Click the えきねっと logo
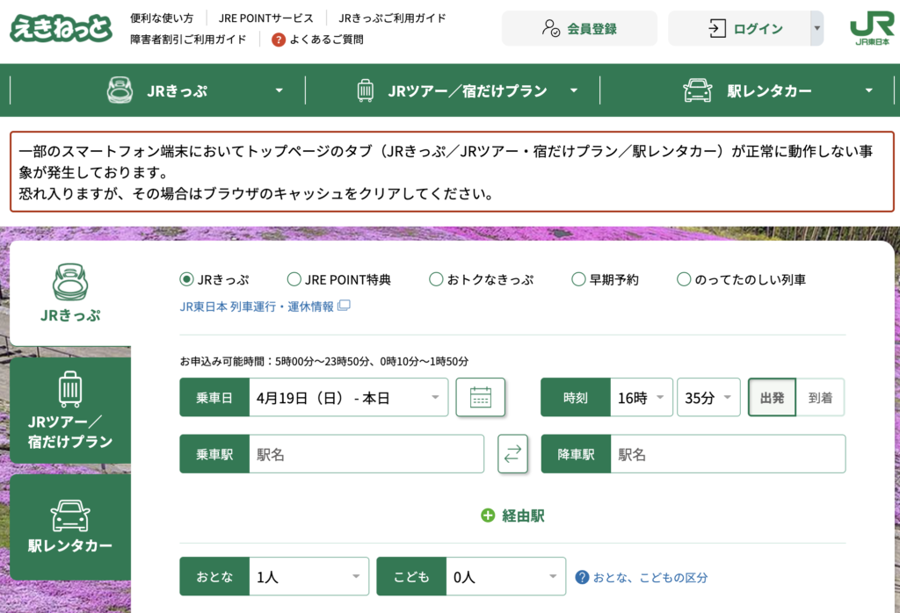 point(62,26)
